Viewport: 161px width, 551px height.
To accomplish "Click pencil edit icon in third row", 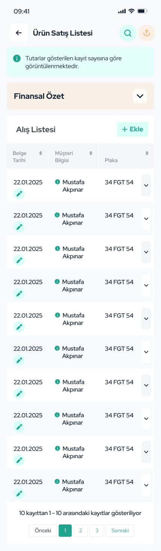I will (x=19, y=260).
